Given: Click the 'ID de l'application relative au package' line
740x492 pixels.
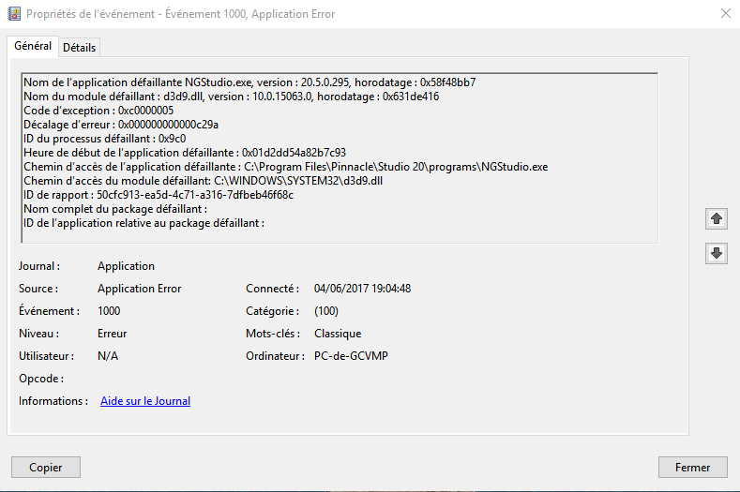Looking at the screenshot, I should [x=143, y=223].
